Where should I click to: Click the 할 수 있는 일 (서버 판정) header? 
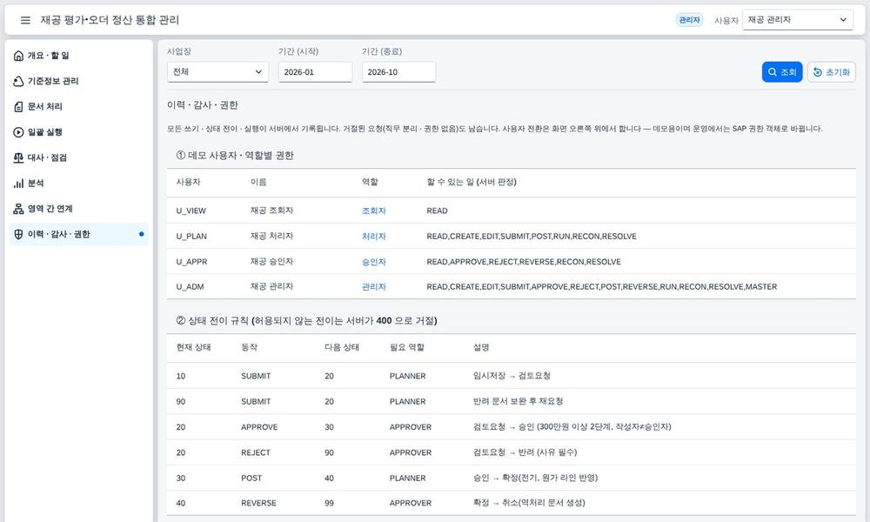(472, 182)
